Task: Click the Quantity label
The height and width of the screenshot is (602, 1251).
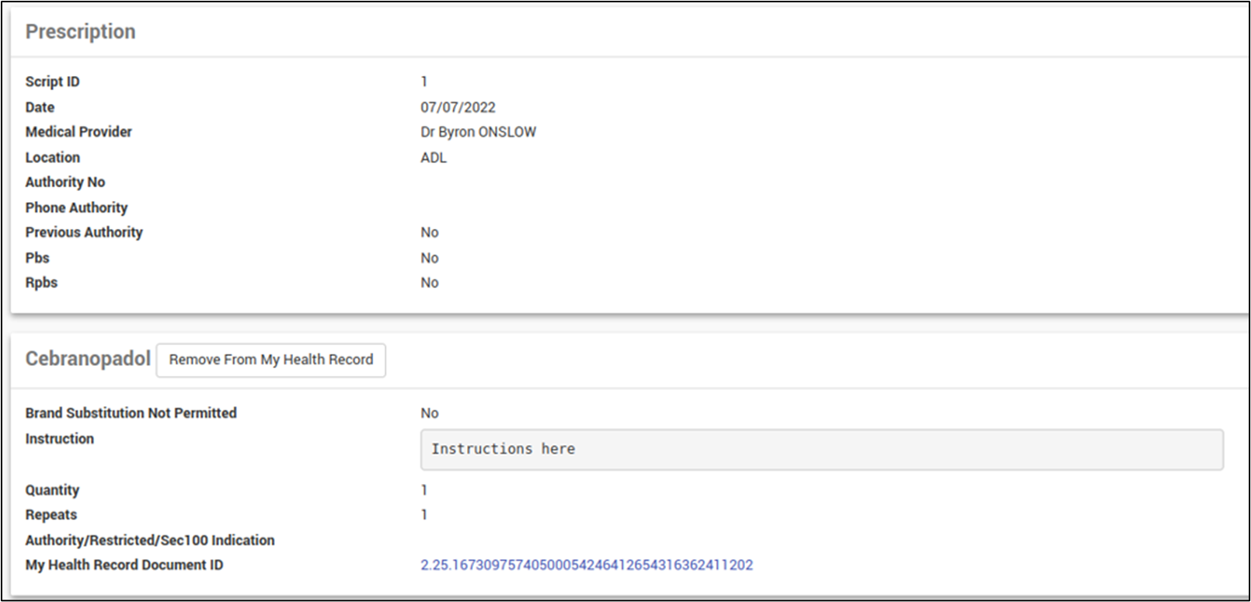Action: [x=52, y=490]
